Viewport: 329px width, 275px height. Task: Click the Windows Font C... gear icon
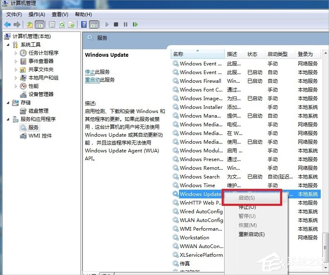(x=175, y=89)
